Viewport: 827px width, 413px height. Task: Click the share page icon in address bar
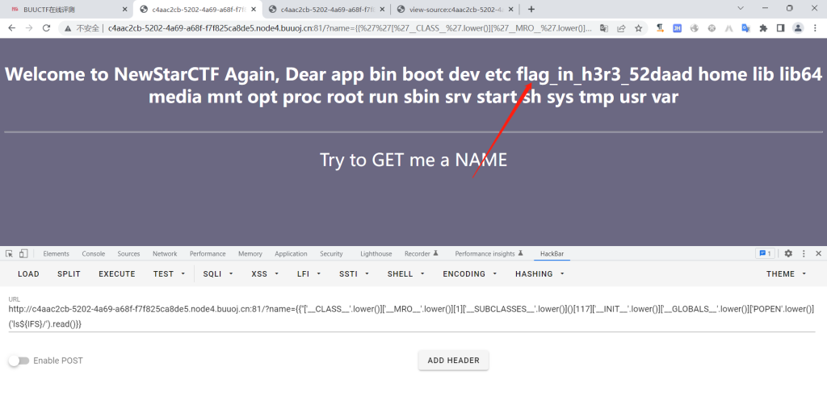coord(621,27)
